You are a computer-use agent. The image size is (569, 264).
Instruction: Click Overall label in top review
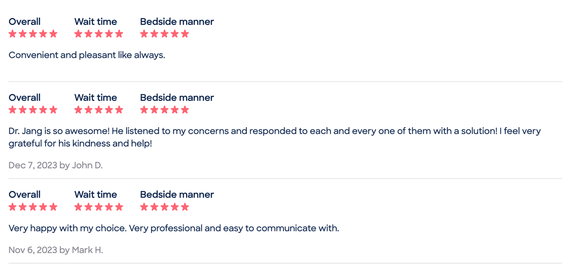coord(24,22)
